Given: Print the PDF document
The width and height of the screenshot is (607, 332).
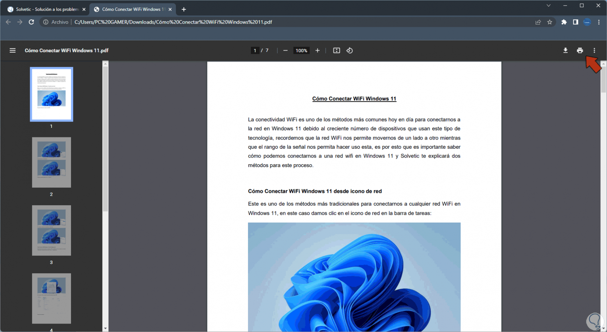Looking at the screenshot, I should coord(580,51).
